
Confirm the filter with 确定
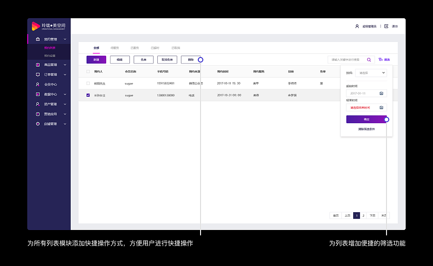(x=366, y=119)
